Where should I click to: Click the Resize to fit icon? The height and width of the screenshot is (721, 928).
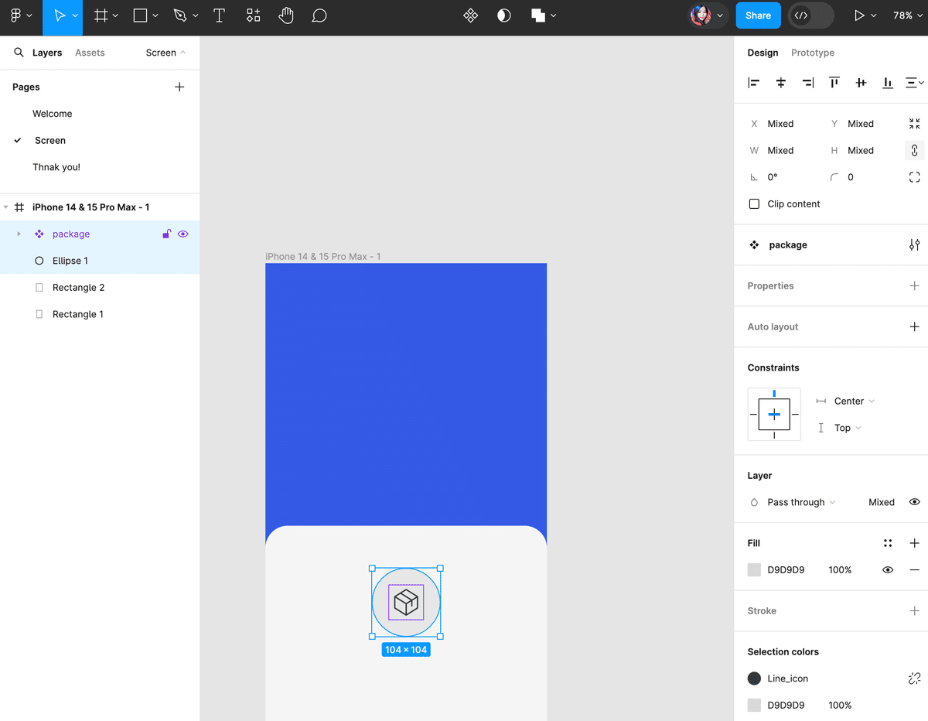[915, 124]
